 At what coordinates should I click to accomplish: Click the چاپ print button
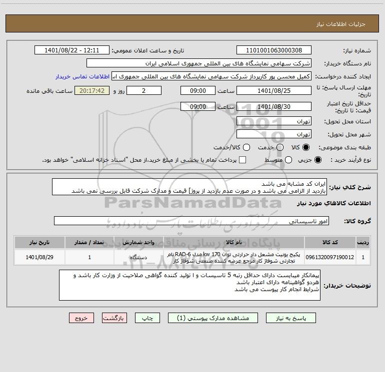click(x=147, y=318)
